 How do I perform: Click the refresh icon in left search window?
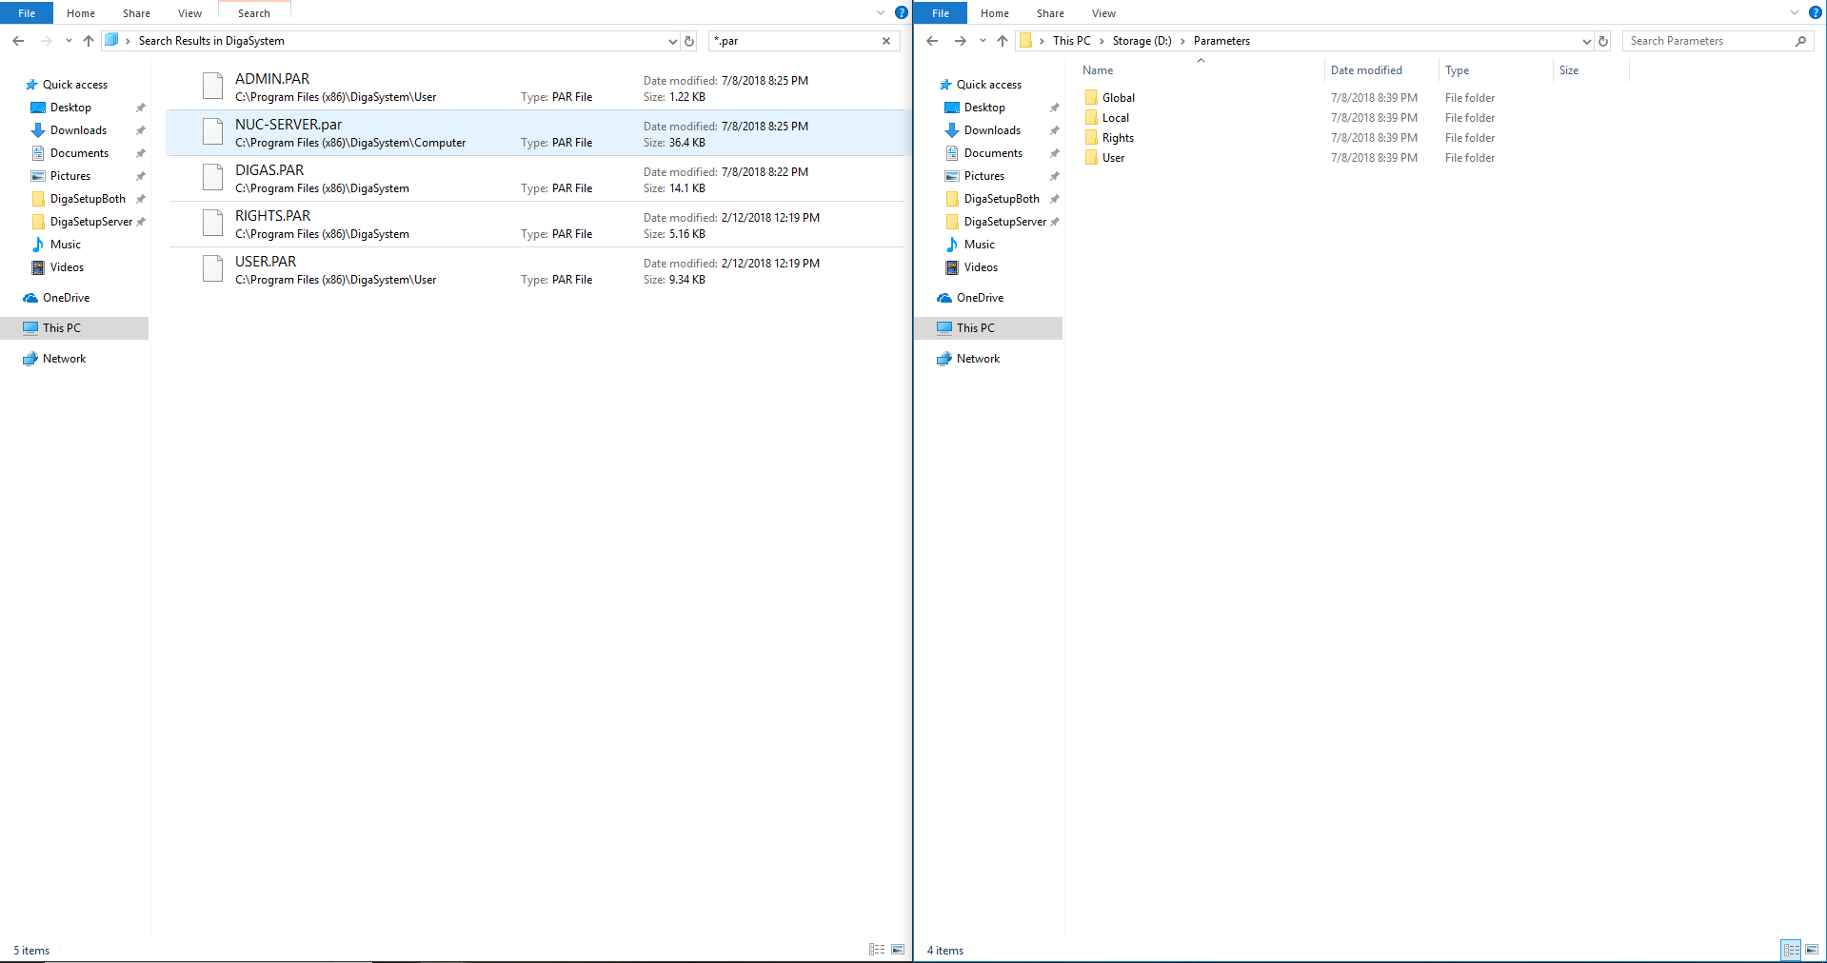point(689,41)
